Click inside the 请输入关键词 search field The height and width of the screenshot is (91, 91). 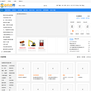[x=30, y=6]
